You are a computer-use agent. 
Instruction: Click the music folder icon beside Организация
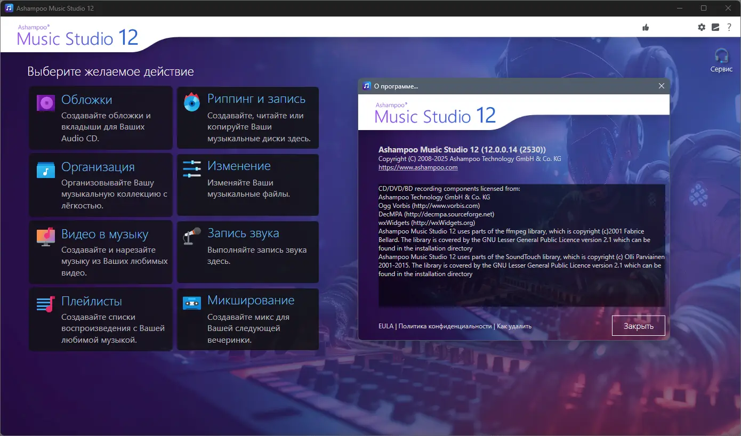click(46, 170)
